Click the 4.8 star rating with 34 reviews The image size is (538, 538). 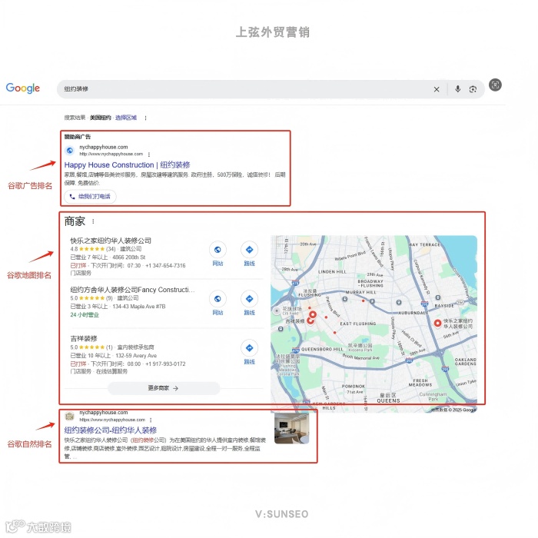(x=93, y=249)
